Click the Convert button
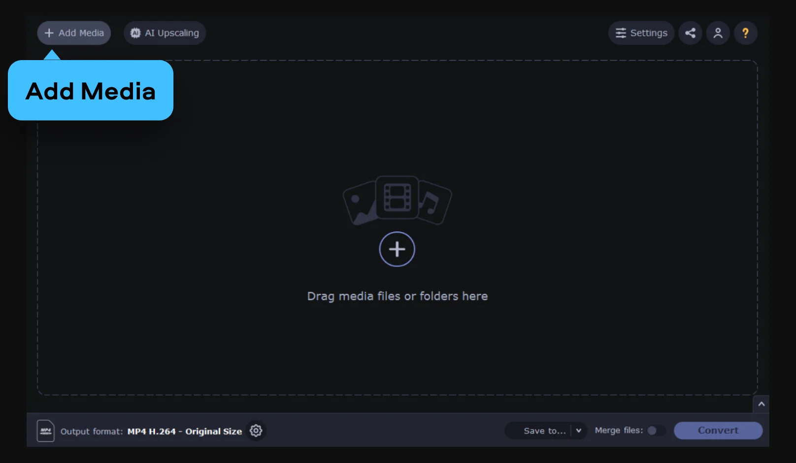796x463 pixels. click(x=718, y=430)
